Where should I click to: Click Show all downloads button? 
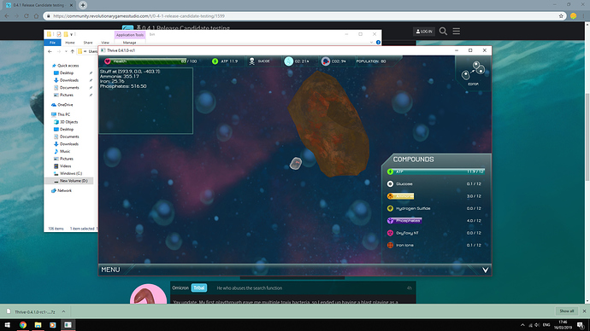point(567,311)
